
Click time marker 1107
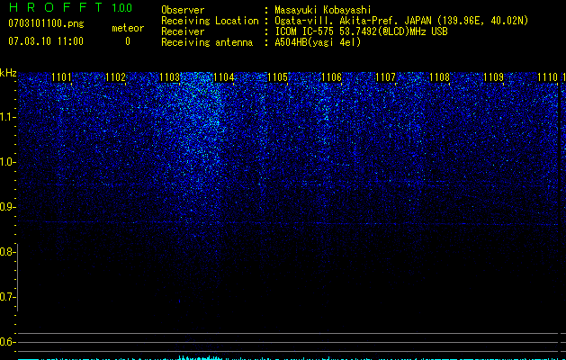tap(385, 77)
